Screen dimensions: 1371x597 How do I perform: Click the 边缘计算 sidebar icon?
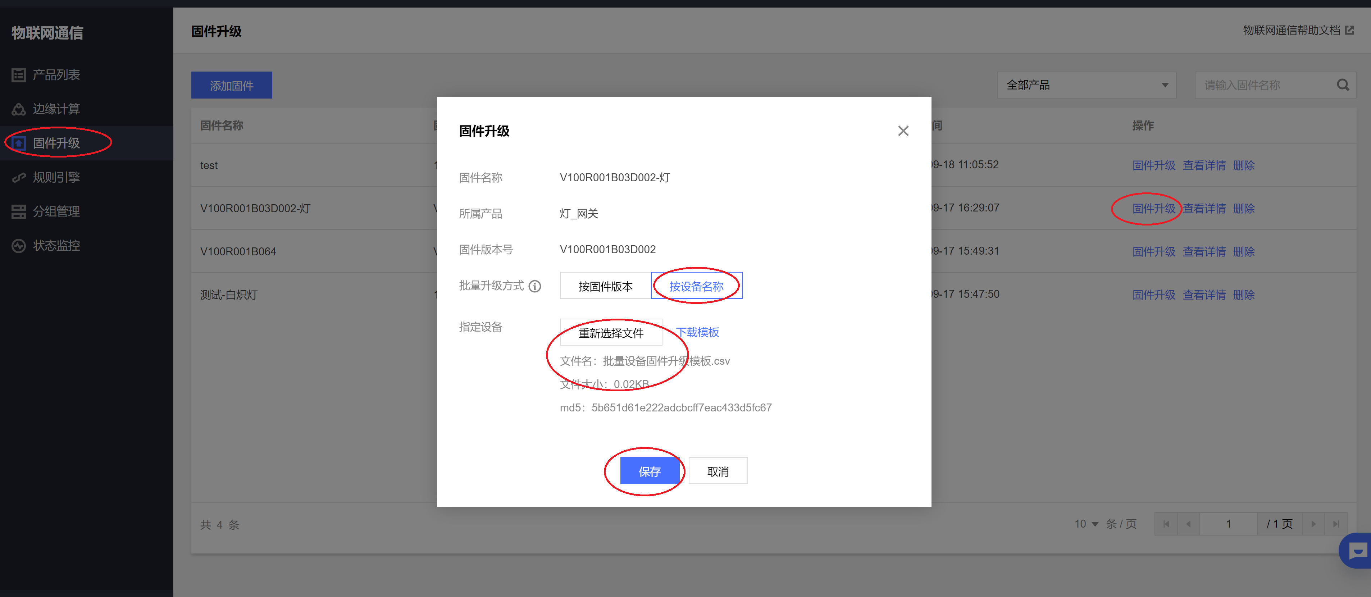click(x=19, y=109)
